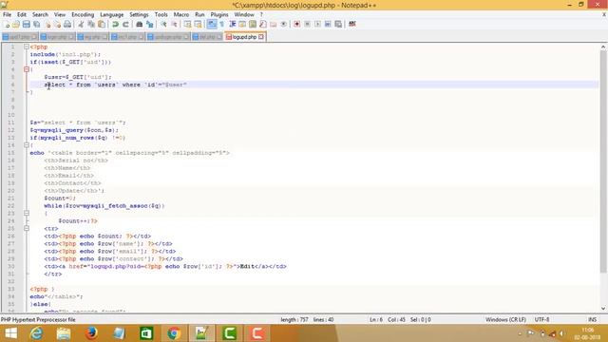This screenshot has height=342, width=608.
Task: Toggle INS insert mode in status bar
Action: click(592, 319)
